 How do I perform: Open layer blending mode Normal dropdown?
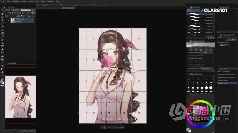tap(15, 10)
